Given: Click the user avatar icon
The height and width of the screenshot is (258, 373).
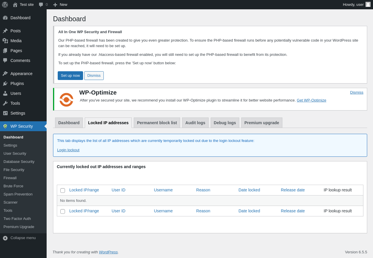Looking at the screenshot, I should click(368, 4).
